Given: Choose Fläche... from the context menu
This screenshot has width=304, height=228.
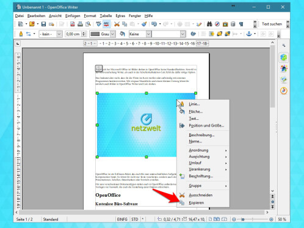Looking at the screenshot, I should pyautogui.click(x=203, y=112).
